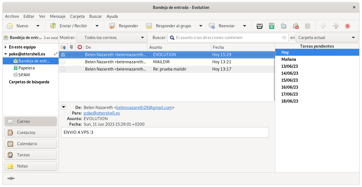Switch to the Calendario view
Screen dimensions: 362x187
[x=31, y=144]
